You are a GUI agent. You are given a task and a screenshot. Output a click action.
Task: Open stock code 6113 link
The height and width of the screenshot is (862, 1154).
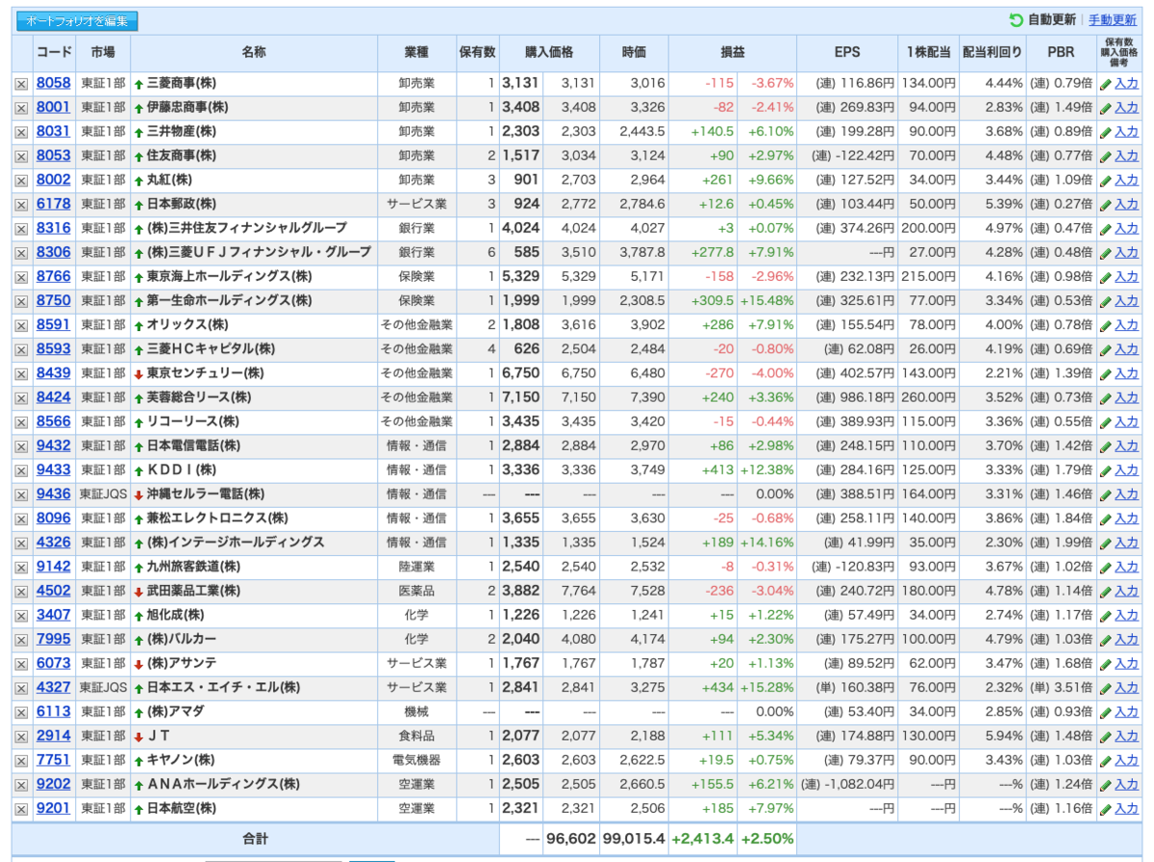coord(54,711)
